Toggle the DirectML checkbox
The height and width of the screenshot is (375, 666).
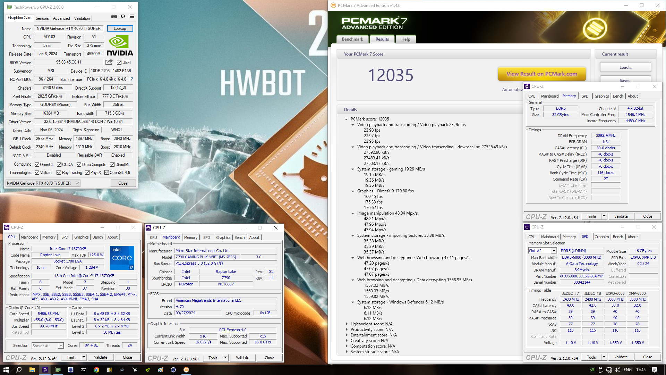[x=112, y=165]
